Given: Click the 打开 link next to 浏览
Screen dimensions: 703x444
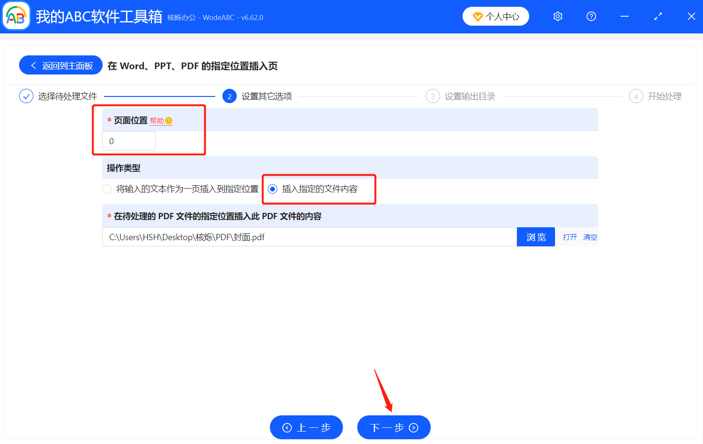Looking at the screenshot, I should (569, 237).
